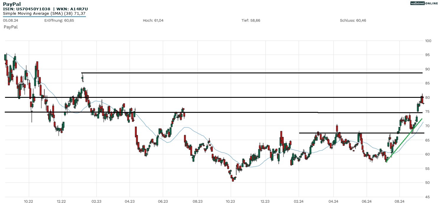Click the upper black resistance line near 88
Viewport: 440px width, 203px height.
pos(251,72)
